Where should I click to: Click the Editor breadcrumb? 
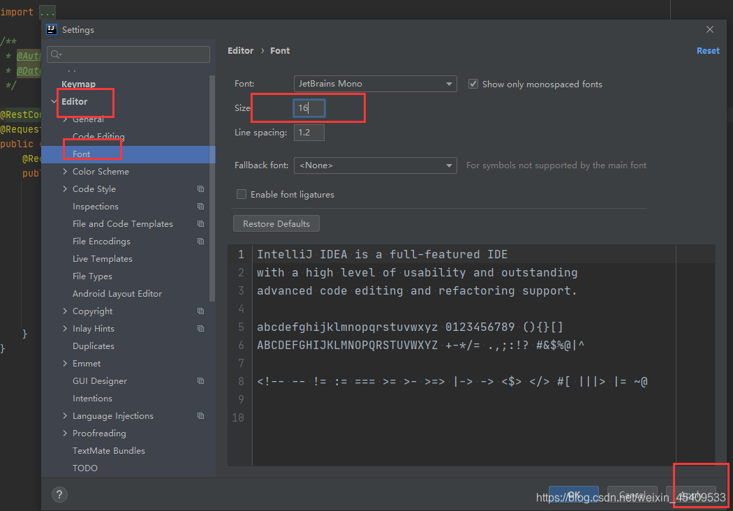[x=240, y=50]
